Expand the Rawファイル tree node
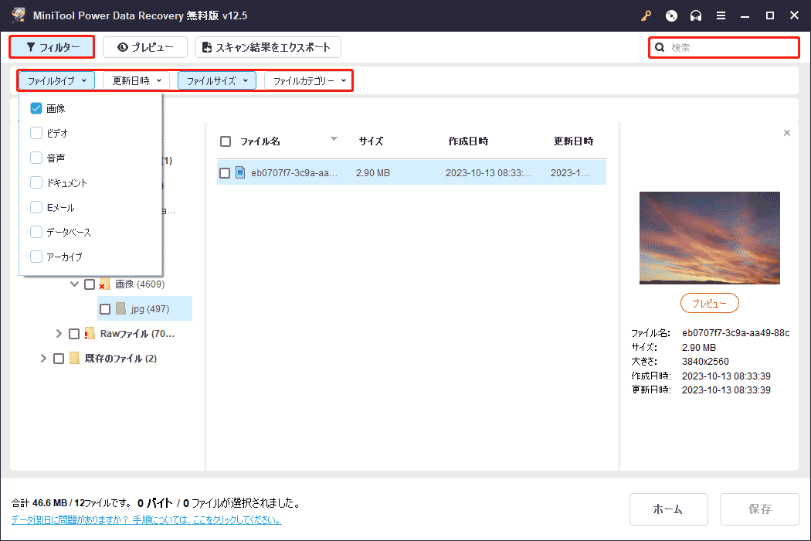The width and height of the screenshot is (811, 541). (x=59, y=334)
